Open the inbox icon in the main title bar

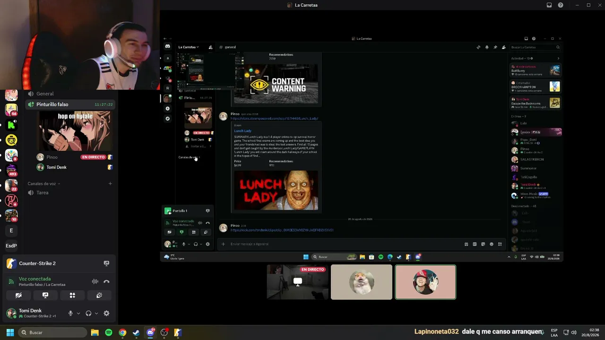tap(549, 5)
